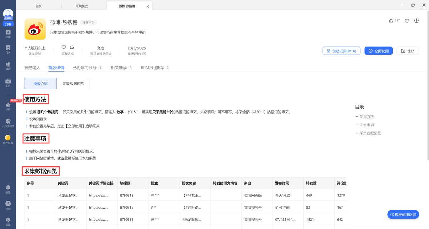Open the 工具 (Tools) sidebar icon
This screenshot has width=429, height=229.
(8, 83)
